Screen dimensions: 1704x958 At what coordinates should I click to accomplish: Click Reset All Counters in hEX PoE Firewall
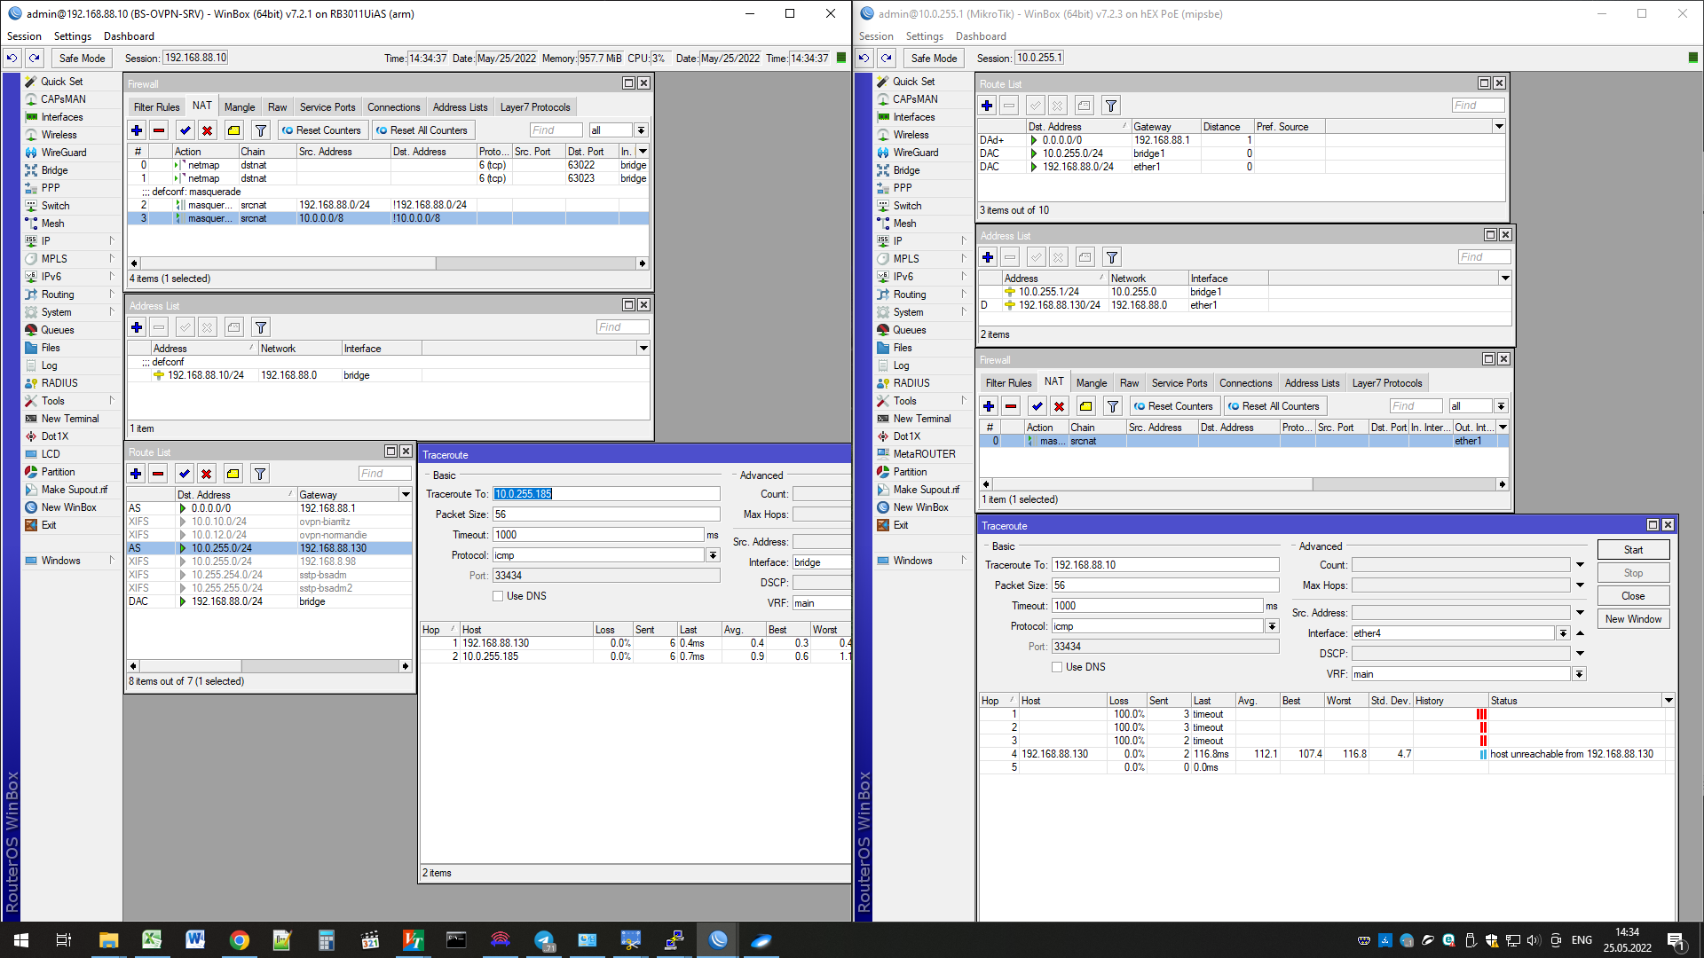(1274, 406)
